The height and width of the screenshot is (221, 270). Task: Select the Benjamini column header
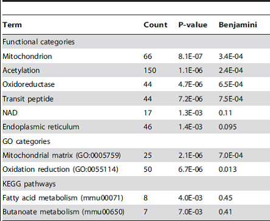[x=238, y=25]
